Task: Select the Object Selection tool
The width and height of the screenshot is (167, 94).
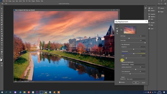Action: click(2, 15)
